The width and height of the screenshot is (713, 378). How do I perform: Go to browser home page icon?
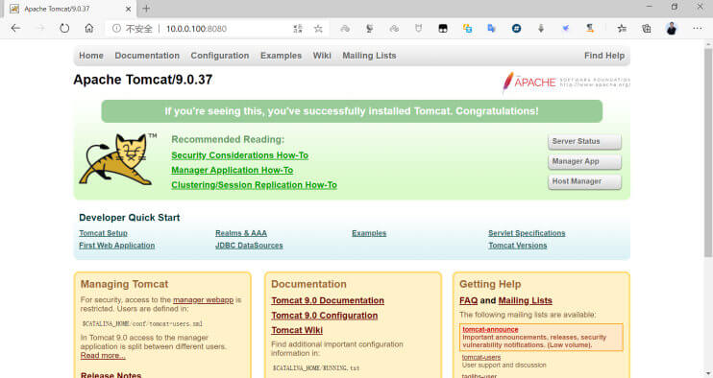point(89,28)
